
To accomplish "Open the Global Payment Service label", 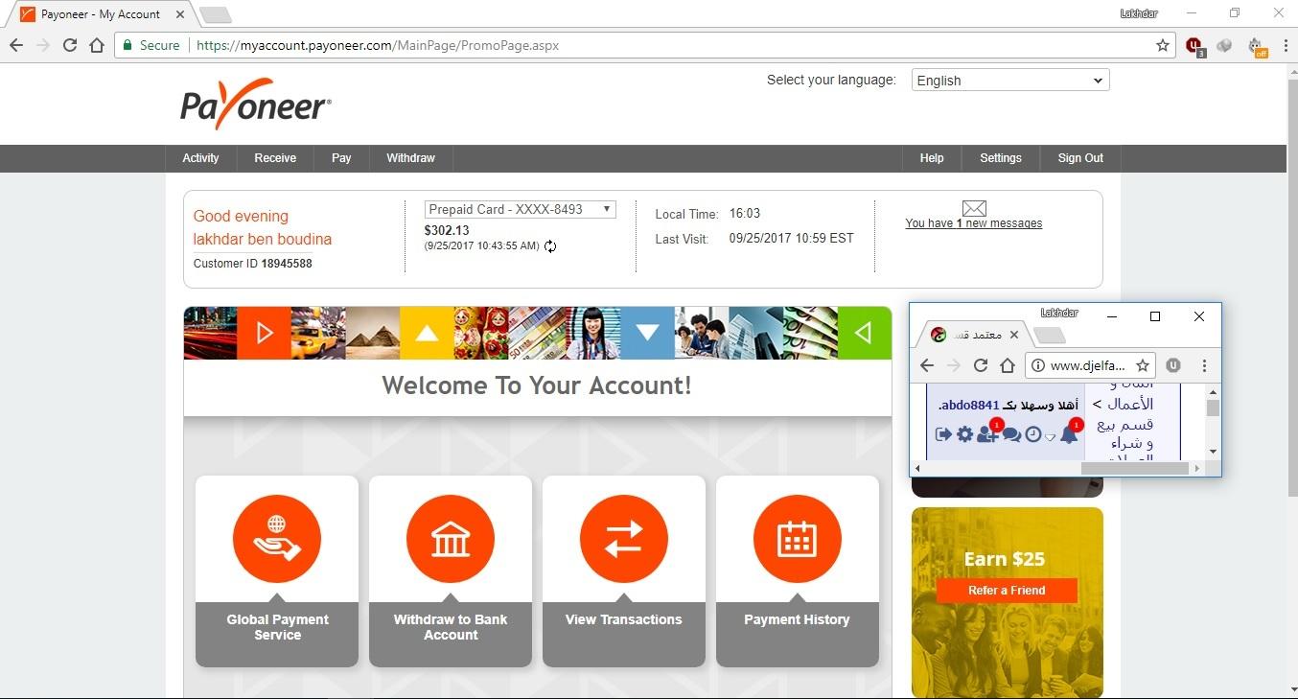I will point(277,627).
